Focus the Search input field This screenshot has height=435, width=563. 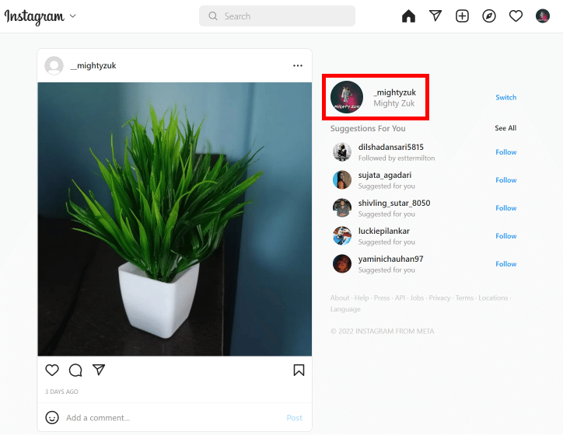click(277, 16)
